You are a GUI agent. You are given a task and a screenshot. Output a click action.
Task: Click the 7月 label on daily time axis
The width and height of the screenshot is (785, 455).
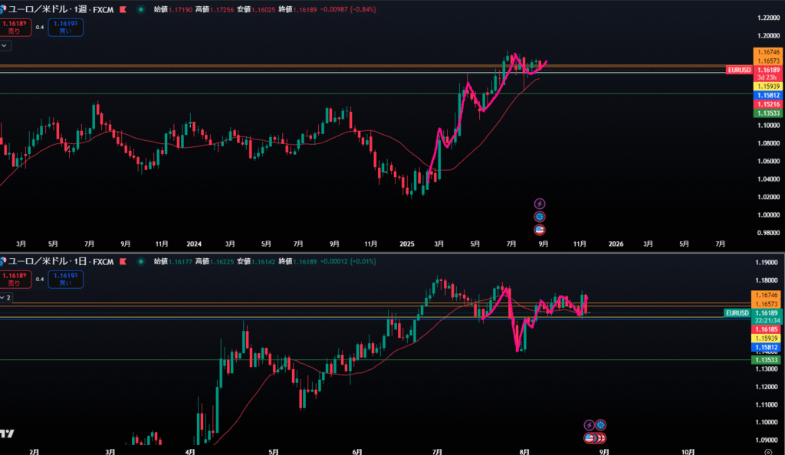pyautogui.click(x=437, y=452)
